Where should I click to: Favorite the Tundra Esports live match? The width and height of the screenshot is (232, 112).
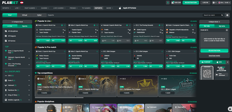[97, 25]
